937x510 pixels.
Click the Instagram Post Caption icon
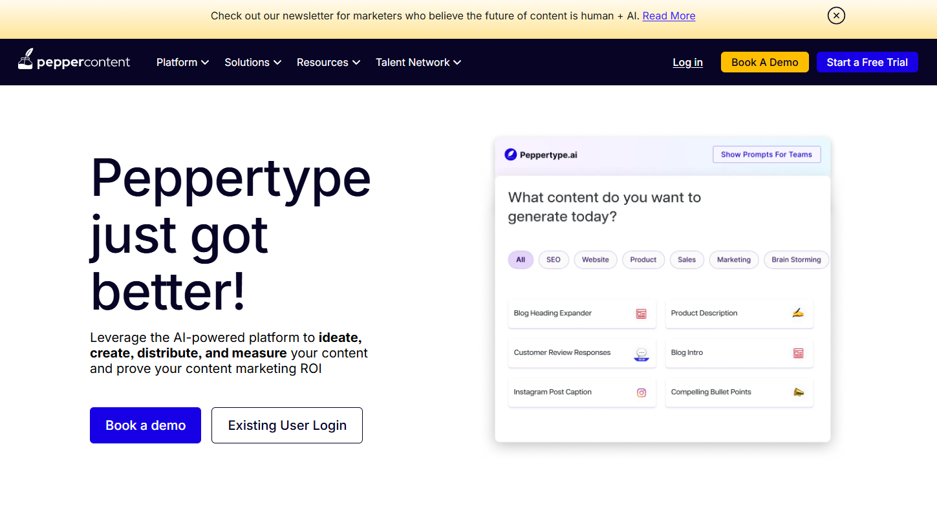tap(641, 392)
